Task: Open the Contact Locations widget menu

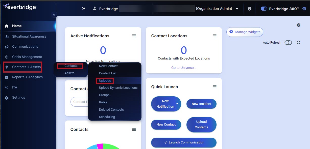Action: click(215, 36)
